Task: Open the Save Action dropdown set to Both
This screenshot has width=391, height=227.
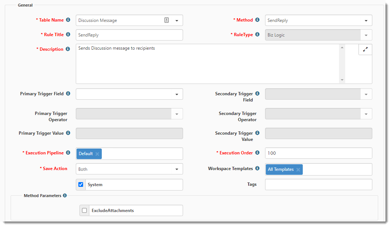Action: (176, 169)
